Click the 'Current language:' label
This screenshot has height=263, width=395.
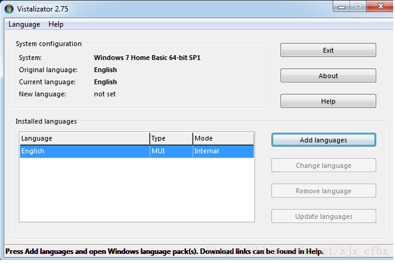[47, 82]
